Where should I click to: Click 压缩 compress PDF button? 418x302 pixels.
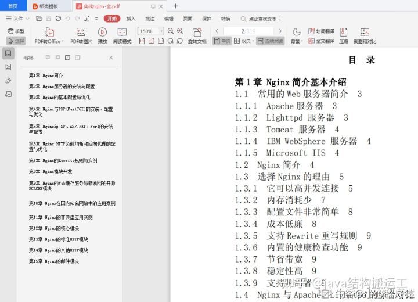point(344,35)
